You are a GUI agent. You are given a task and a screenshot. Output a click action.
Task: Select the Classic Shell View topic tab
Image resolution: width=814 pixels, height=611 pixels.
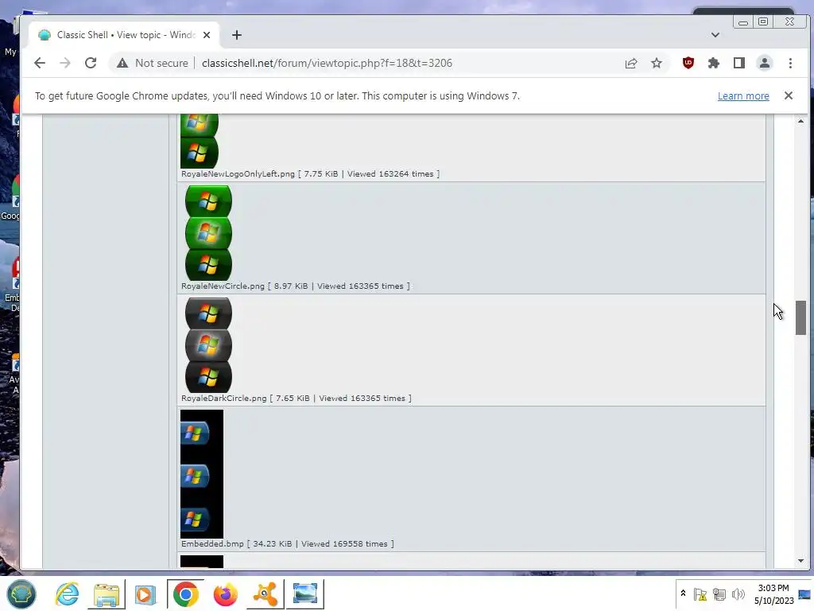[125, 35]
